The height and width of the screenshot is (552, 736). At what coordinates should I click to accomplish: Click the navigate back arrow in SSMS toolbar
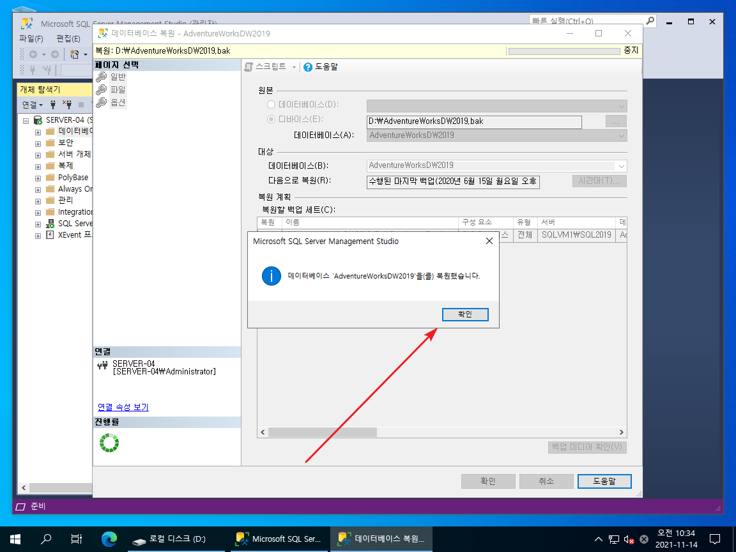click(x=33, y=54)
